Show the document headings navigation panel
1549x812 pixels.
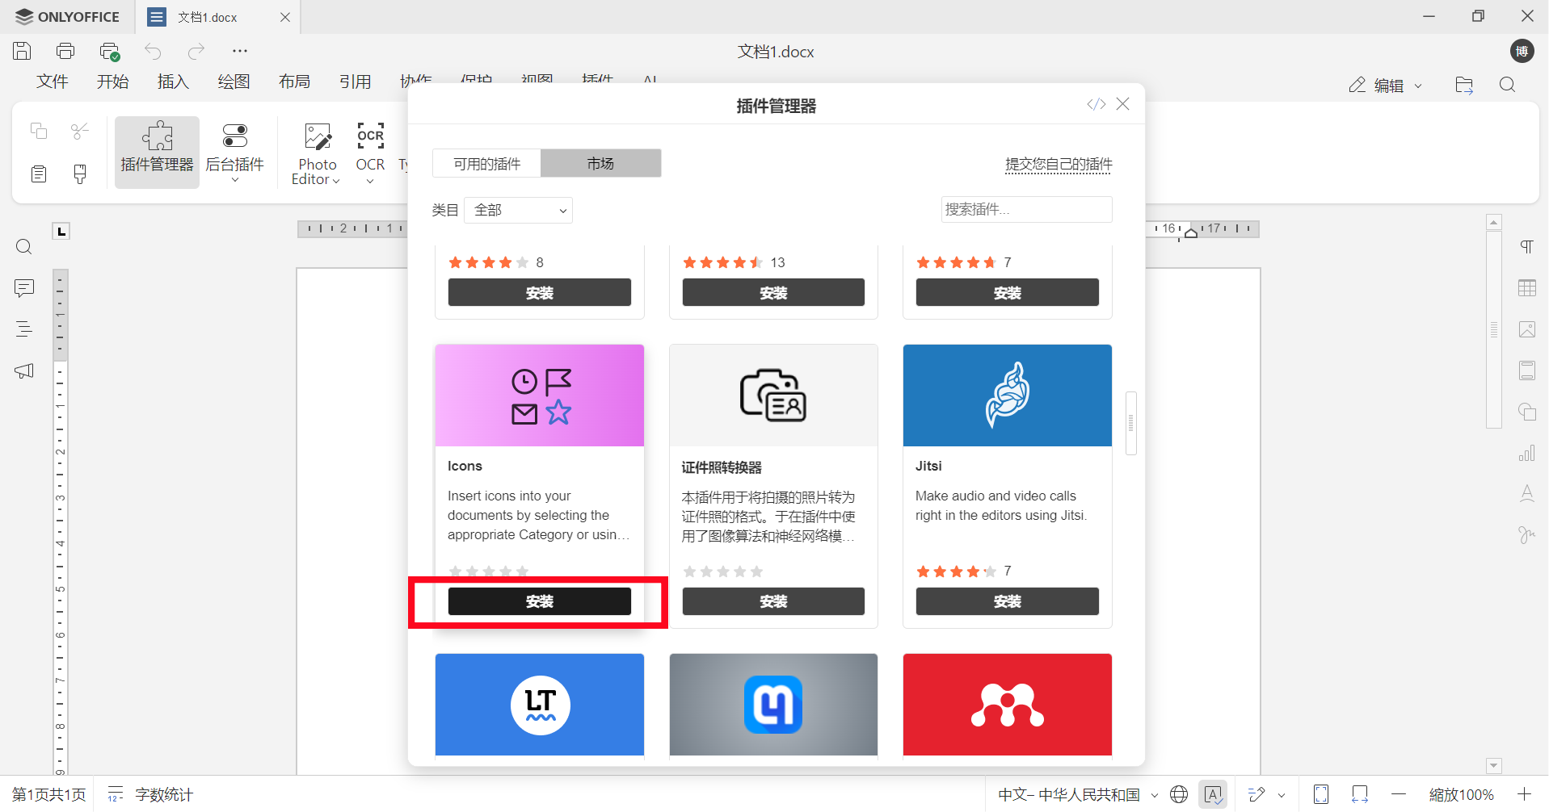click(23, 329)
